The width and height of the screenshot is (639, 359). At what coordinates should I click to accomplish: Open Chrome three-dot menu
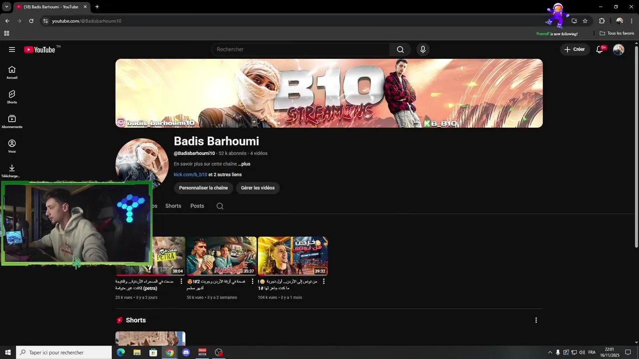[632, 21]
